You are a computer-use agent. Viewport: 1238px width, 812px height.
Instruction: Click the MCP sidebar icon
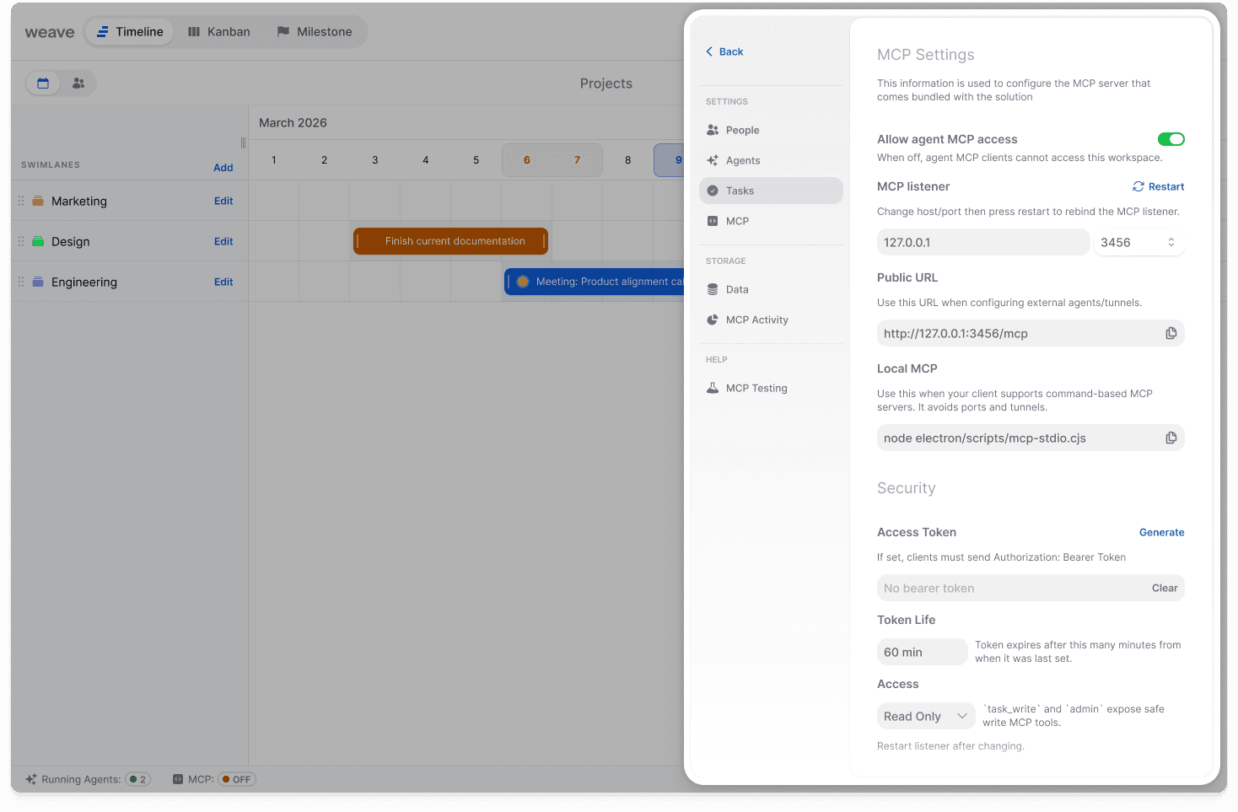[x=713, y=221]
